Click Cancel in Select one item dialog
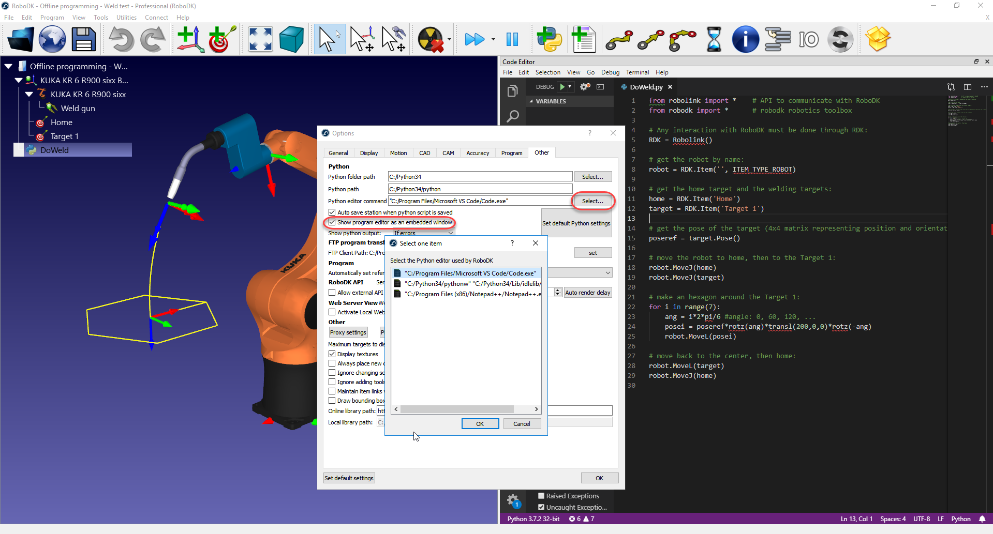 tap(522, 424)
